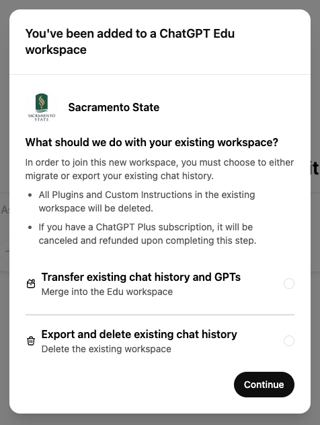Click the Plugins and Custom Instructions bullet

[147, 201]
